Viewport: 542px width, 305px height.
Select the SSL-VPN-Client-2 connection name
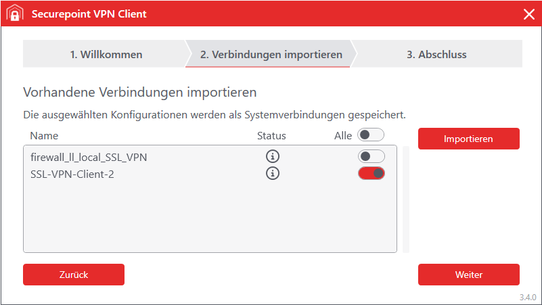pyautogui.click(x=72, y=173)
